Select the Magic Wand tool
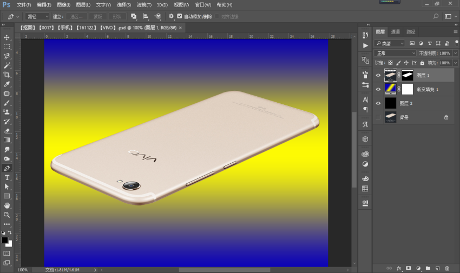Viewport: 460px width, 273px height. coord(6,65)
